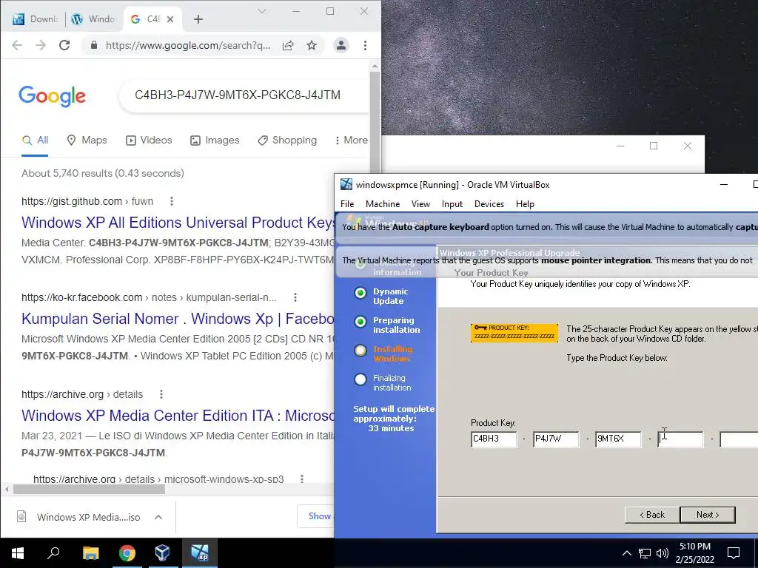Viewport: 758px width, 568px height.
Task: Switch to the WordPress Windows tab
Action: click(94, 19)
